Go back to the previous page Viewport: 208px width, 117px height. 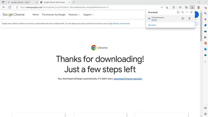pyautogui.click(x=4, y=7)
